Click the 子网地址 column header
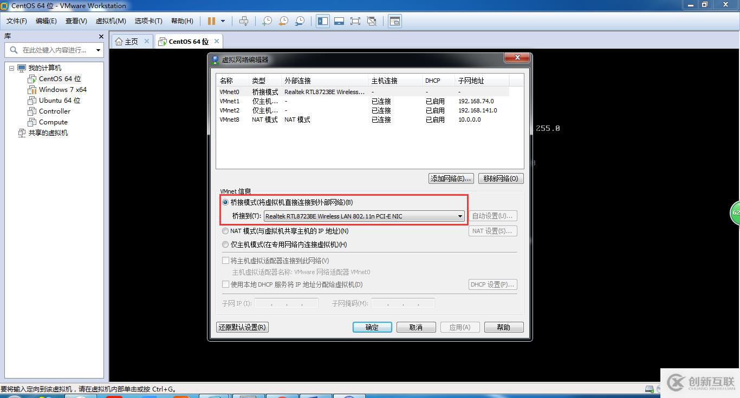 (482, 81)
